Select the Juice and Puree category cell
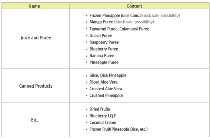Screen dimensions: 210x139 pos(36,39)
